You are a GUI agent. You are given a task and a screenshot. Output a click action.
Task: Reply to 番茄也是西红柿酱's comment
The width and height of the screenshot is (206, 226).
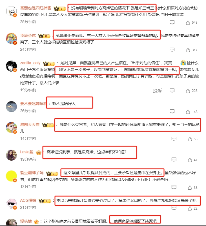tap(172, 22)
